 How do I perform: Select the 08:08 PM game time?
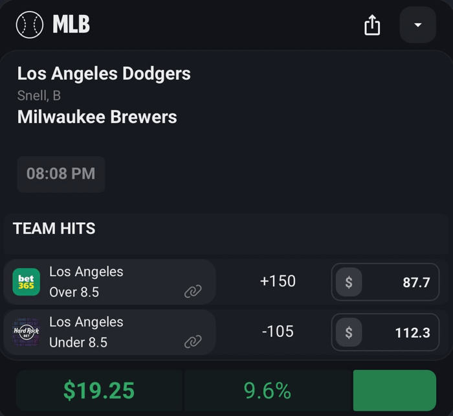pos(61,174)
